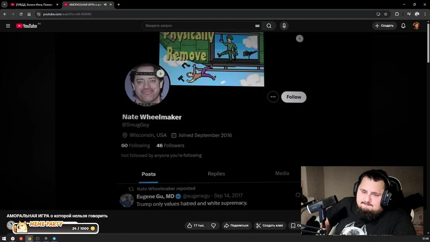This screenshot has height=242, width=430.
Task: Click the Follow button in the video
Action: click(x=294, y=97)
